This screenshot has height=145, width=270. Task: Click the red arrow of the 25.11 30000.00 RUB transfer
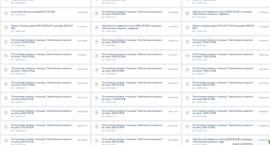187,141
